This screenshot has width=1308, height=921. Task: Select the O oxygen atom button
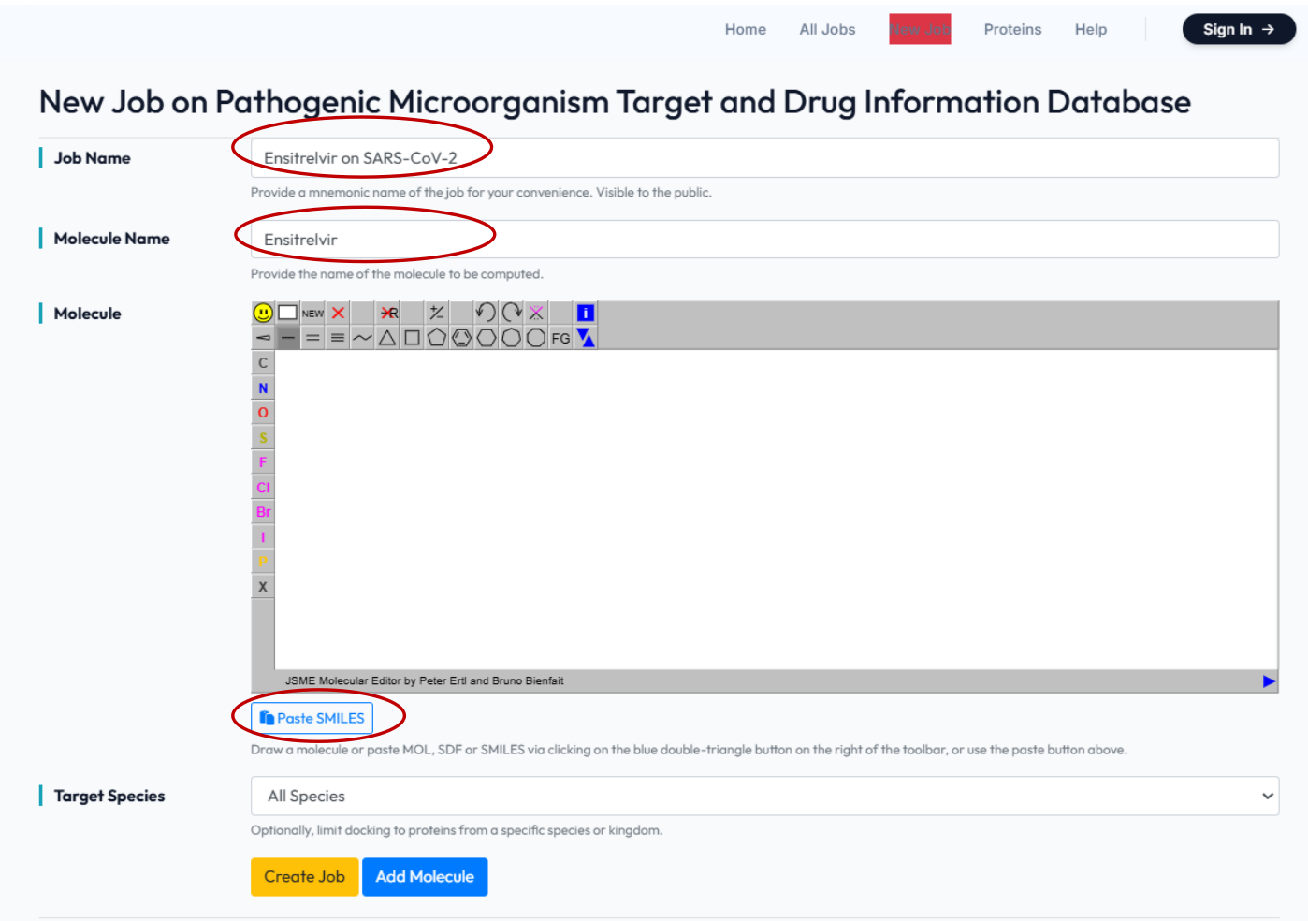pos(263,413)
